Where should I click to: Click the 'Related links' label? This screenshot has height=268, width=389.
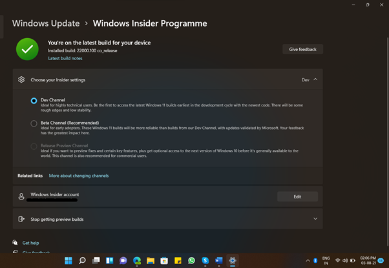(x=30, y=176)
